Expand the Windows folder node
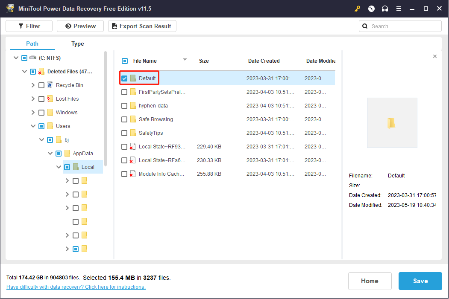449x299 pixels. click(33, 112)
